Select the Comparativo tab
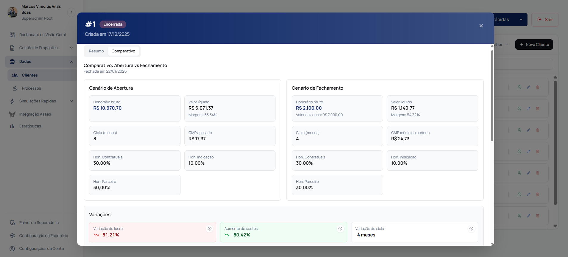 coord(123,51)
